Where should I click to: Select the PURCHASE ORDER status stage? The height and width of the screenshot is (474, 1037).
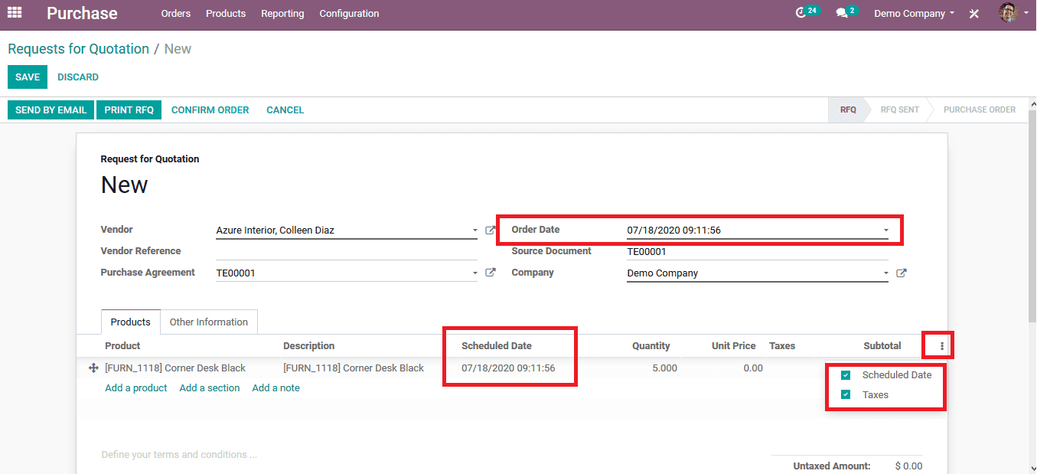[980, 110]
